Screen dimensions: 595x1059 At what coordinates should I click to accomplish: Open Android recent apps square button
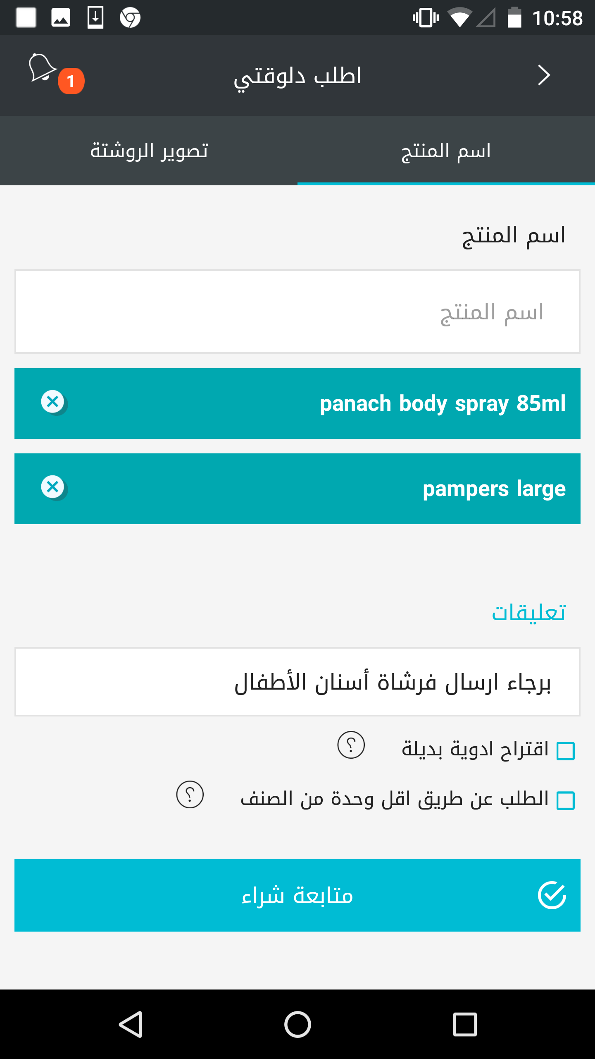pyautogui.click(x=465, y=1024)
